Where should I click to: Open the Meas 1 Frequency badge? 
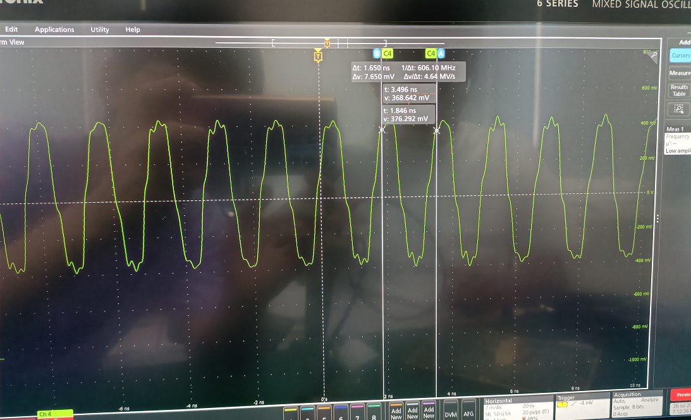677,140
